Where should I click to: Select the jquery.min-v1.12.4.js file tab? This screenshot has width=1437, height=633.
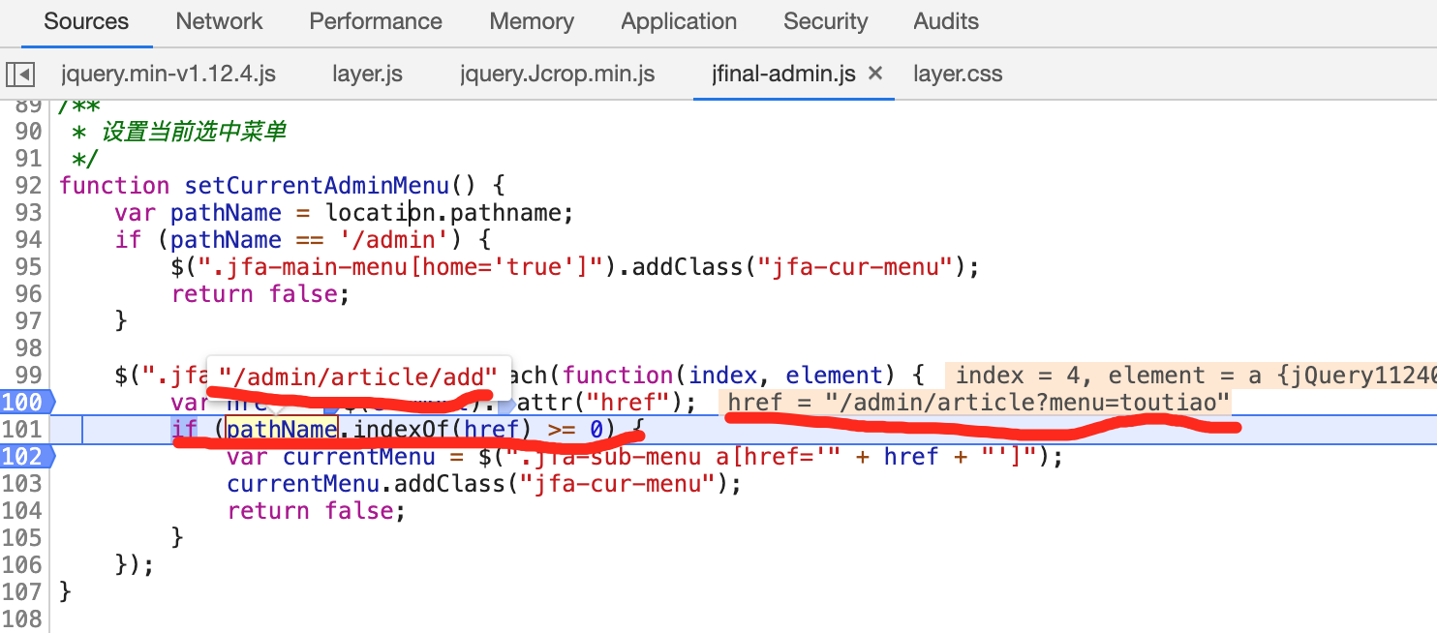[168, 74]
